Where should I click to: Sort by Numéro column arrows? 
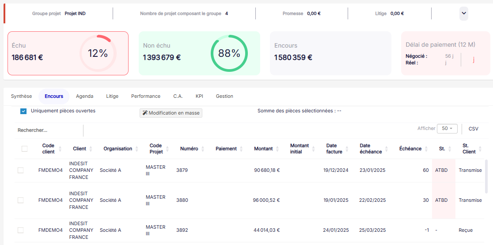click(x=203, y=149)
